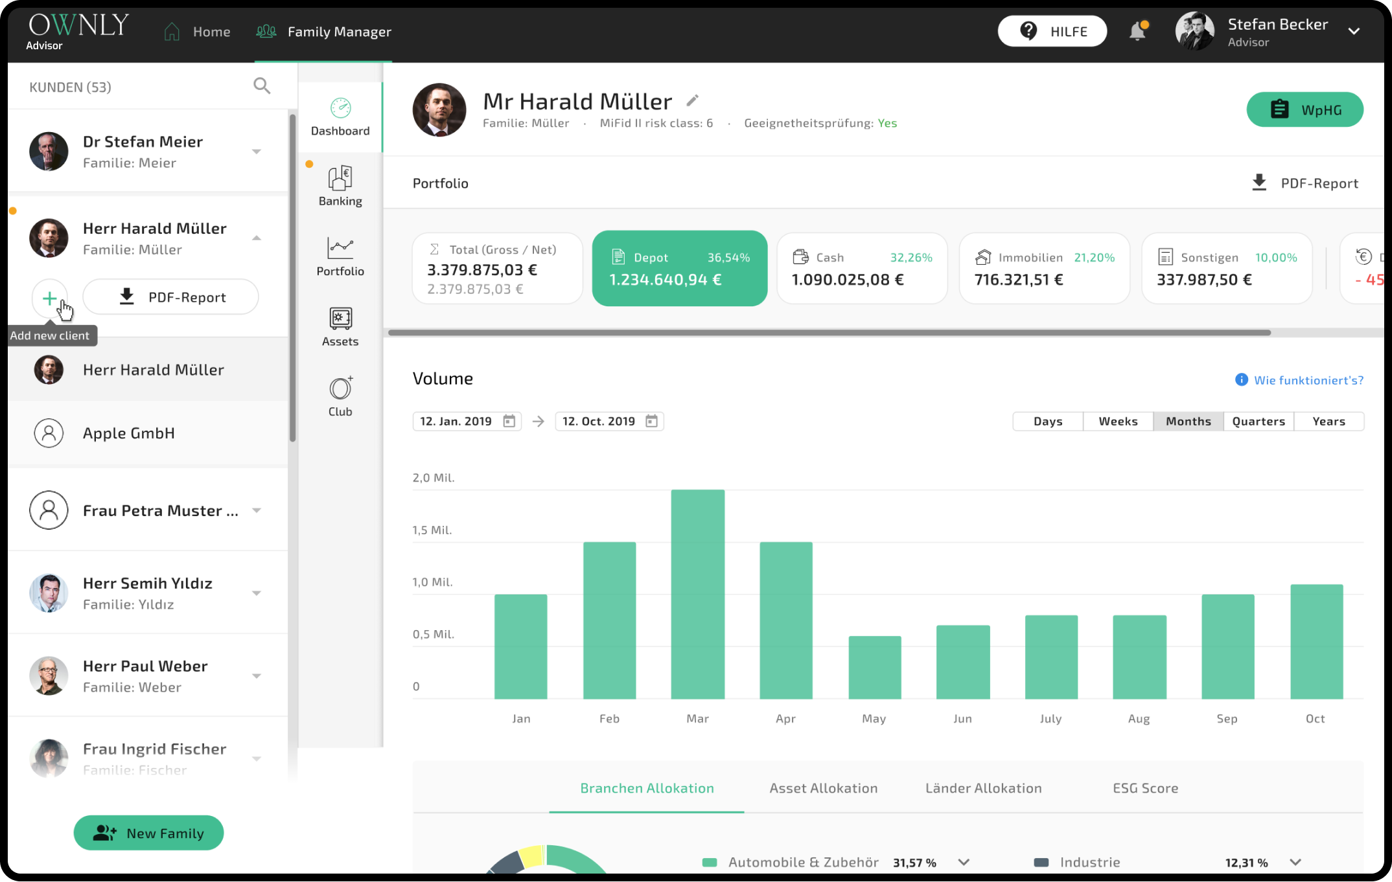Click the Immobilien house icon
Image resolution: width=1392 pixels, height=882 pixels.
983,257
